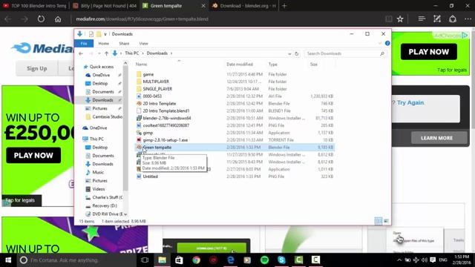
Task: Open Quick Access Toolbar customize dropdown
Action: tap(105, 34)
